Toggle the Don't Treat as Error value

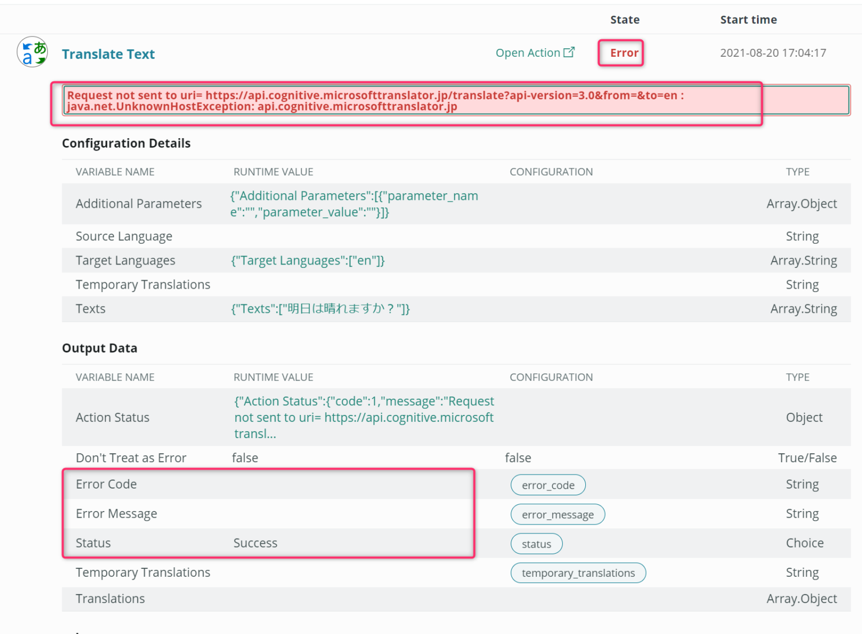pos(245,458)
